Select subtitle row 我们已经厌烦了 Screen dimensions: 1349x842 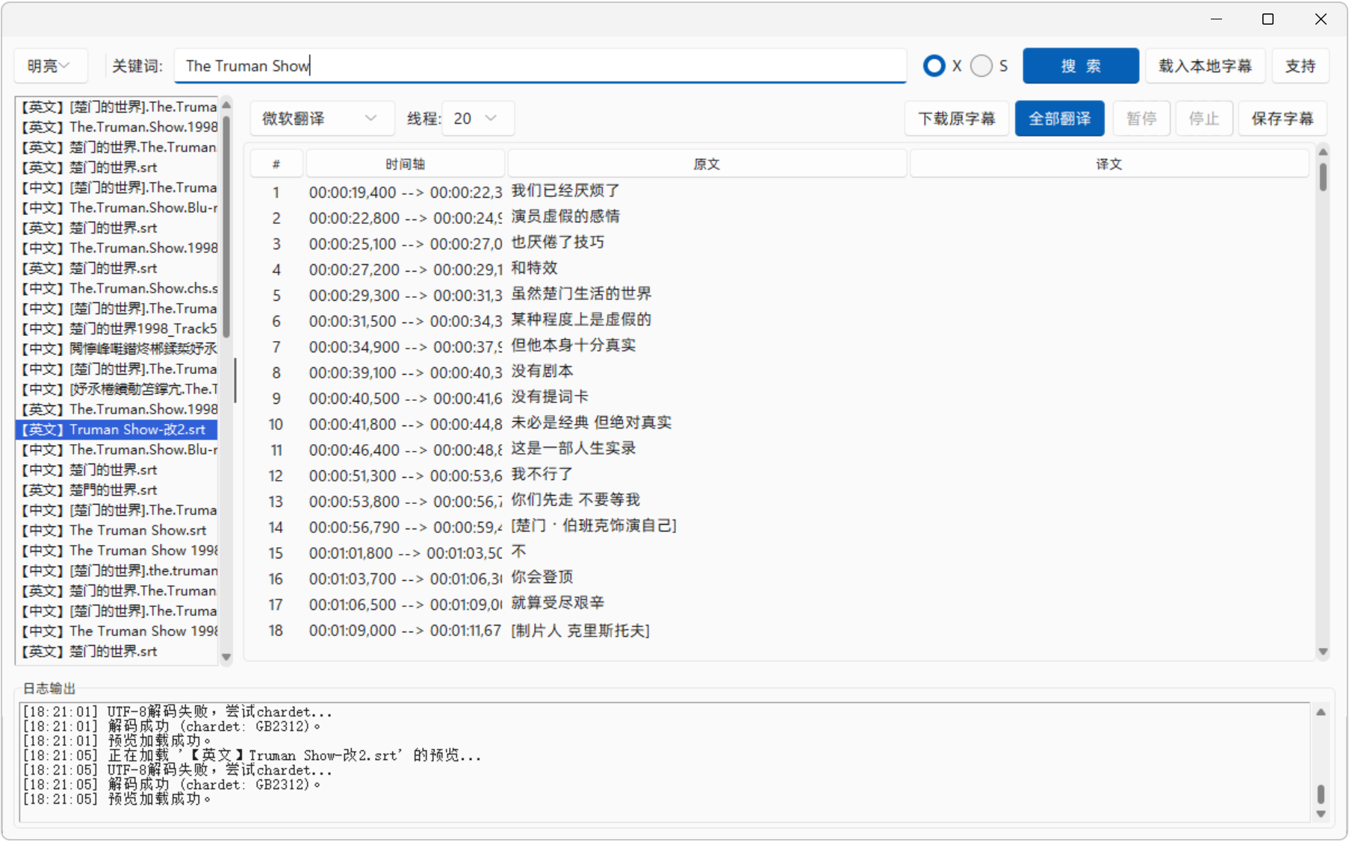(x=780, y=192)
